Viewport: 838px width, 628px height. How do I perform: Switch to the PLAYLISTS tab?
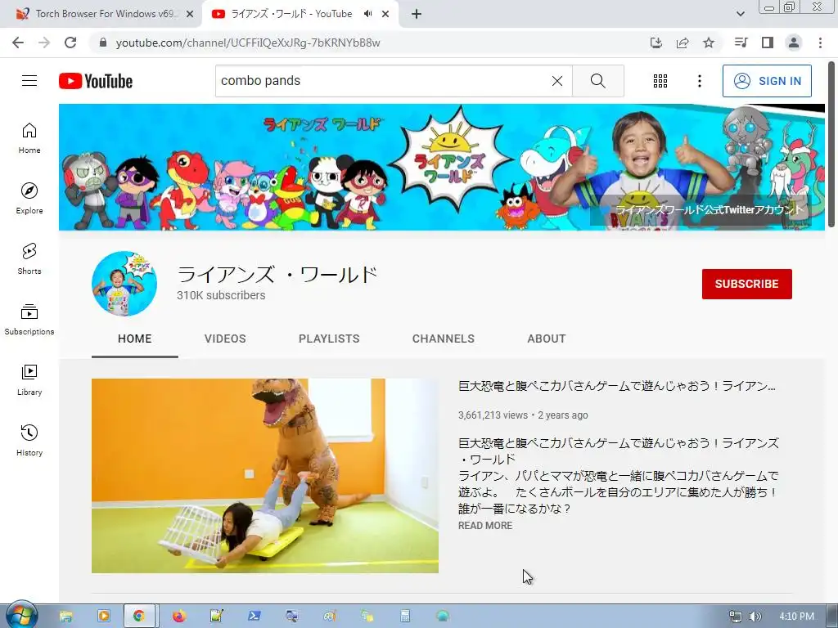coord(329,339)
